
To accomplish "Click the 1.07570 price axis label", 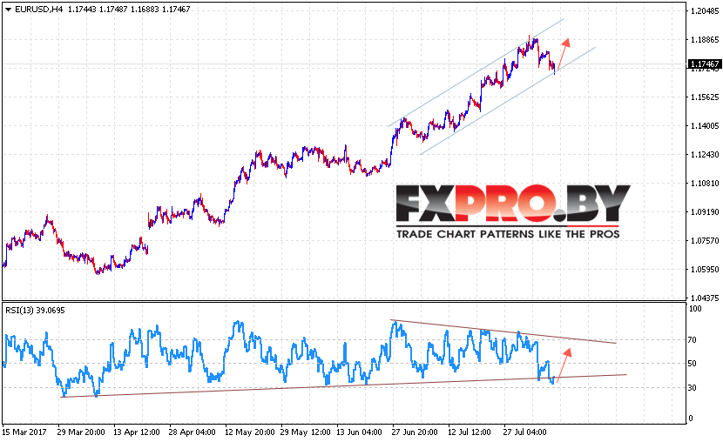I will pos(705,240).
